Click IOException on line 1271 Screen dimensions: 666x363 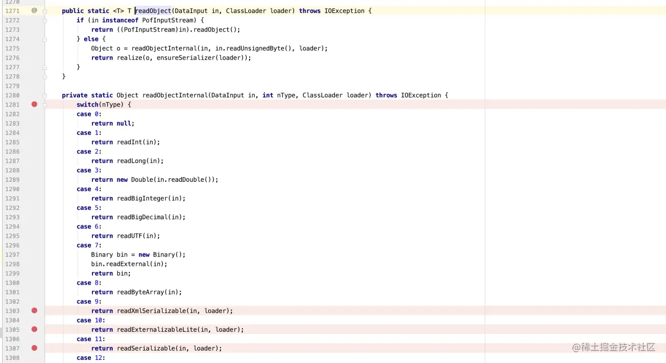click(344, 11)
